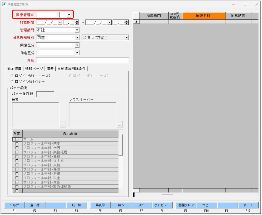Screen dimensions: 262x215
Task: Open the 対象期間 end date dropdown
Action: [109, 22]
